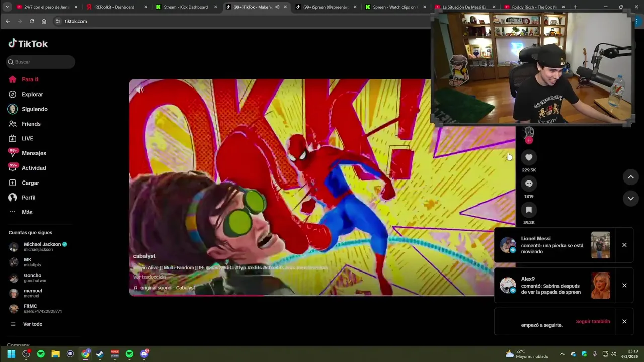Click the TikTok logo

(28, 44)
